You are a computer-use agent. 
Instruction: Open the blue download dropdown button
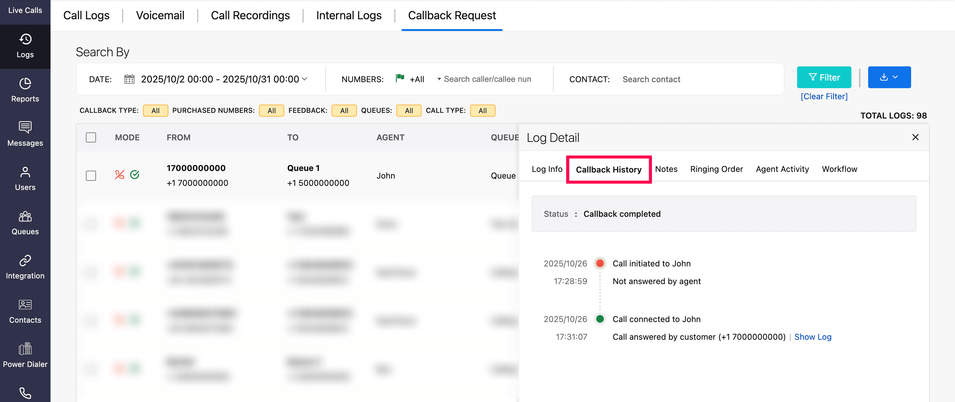coord(889,77)
